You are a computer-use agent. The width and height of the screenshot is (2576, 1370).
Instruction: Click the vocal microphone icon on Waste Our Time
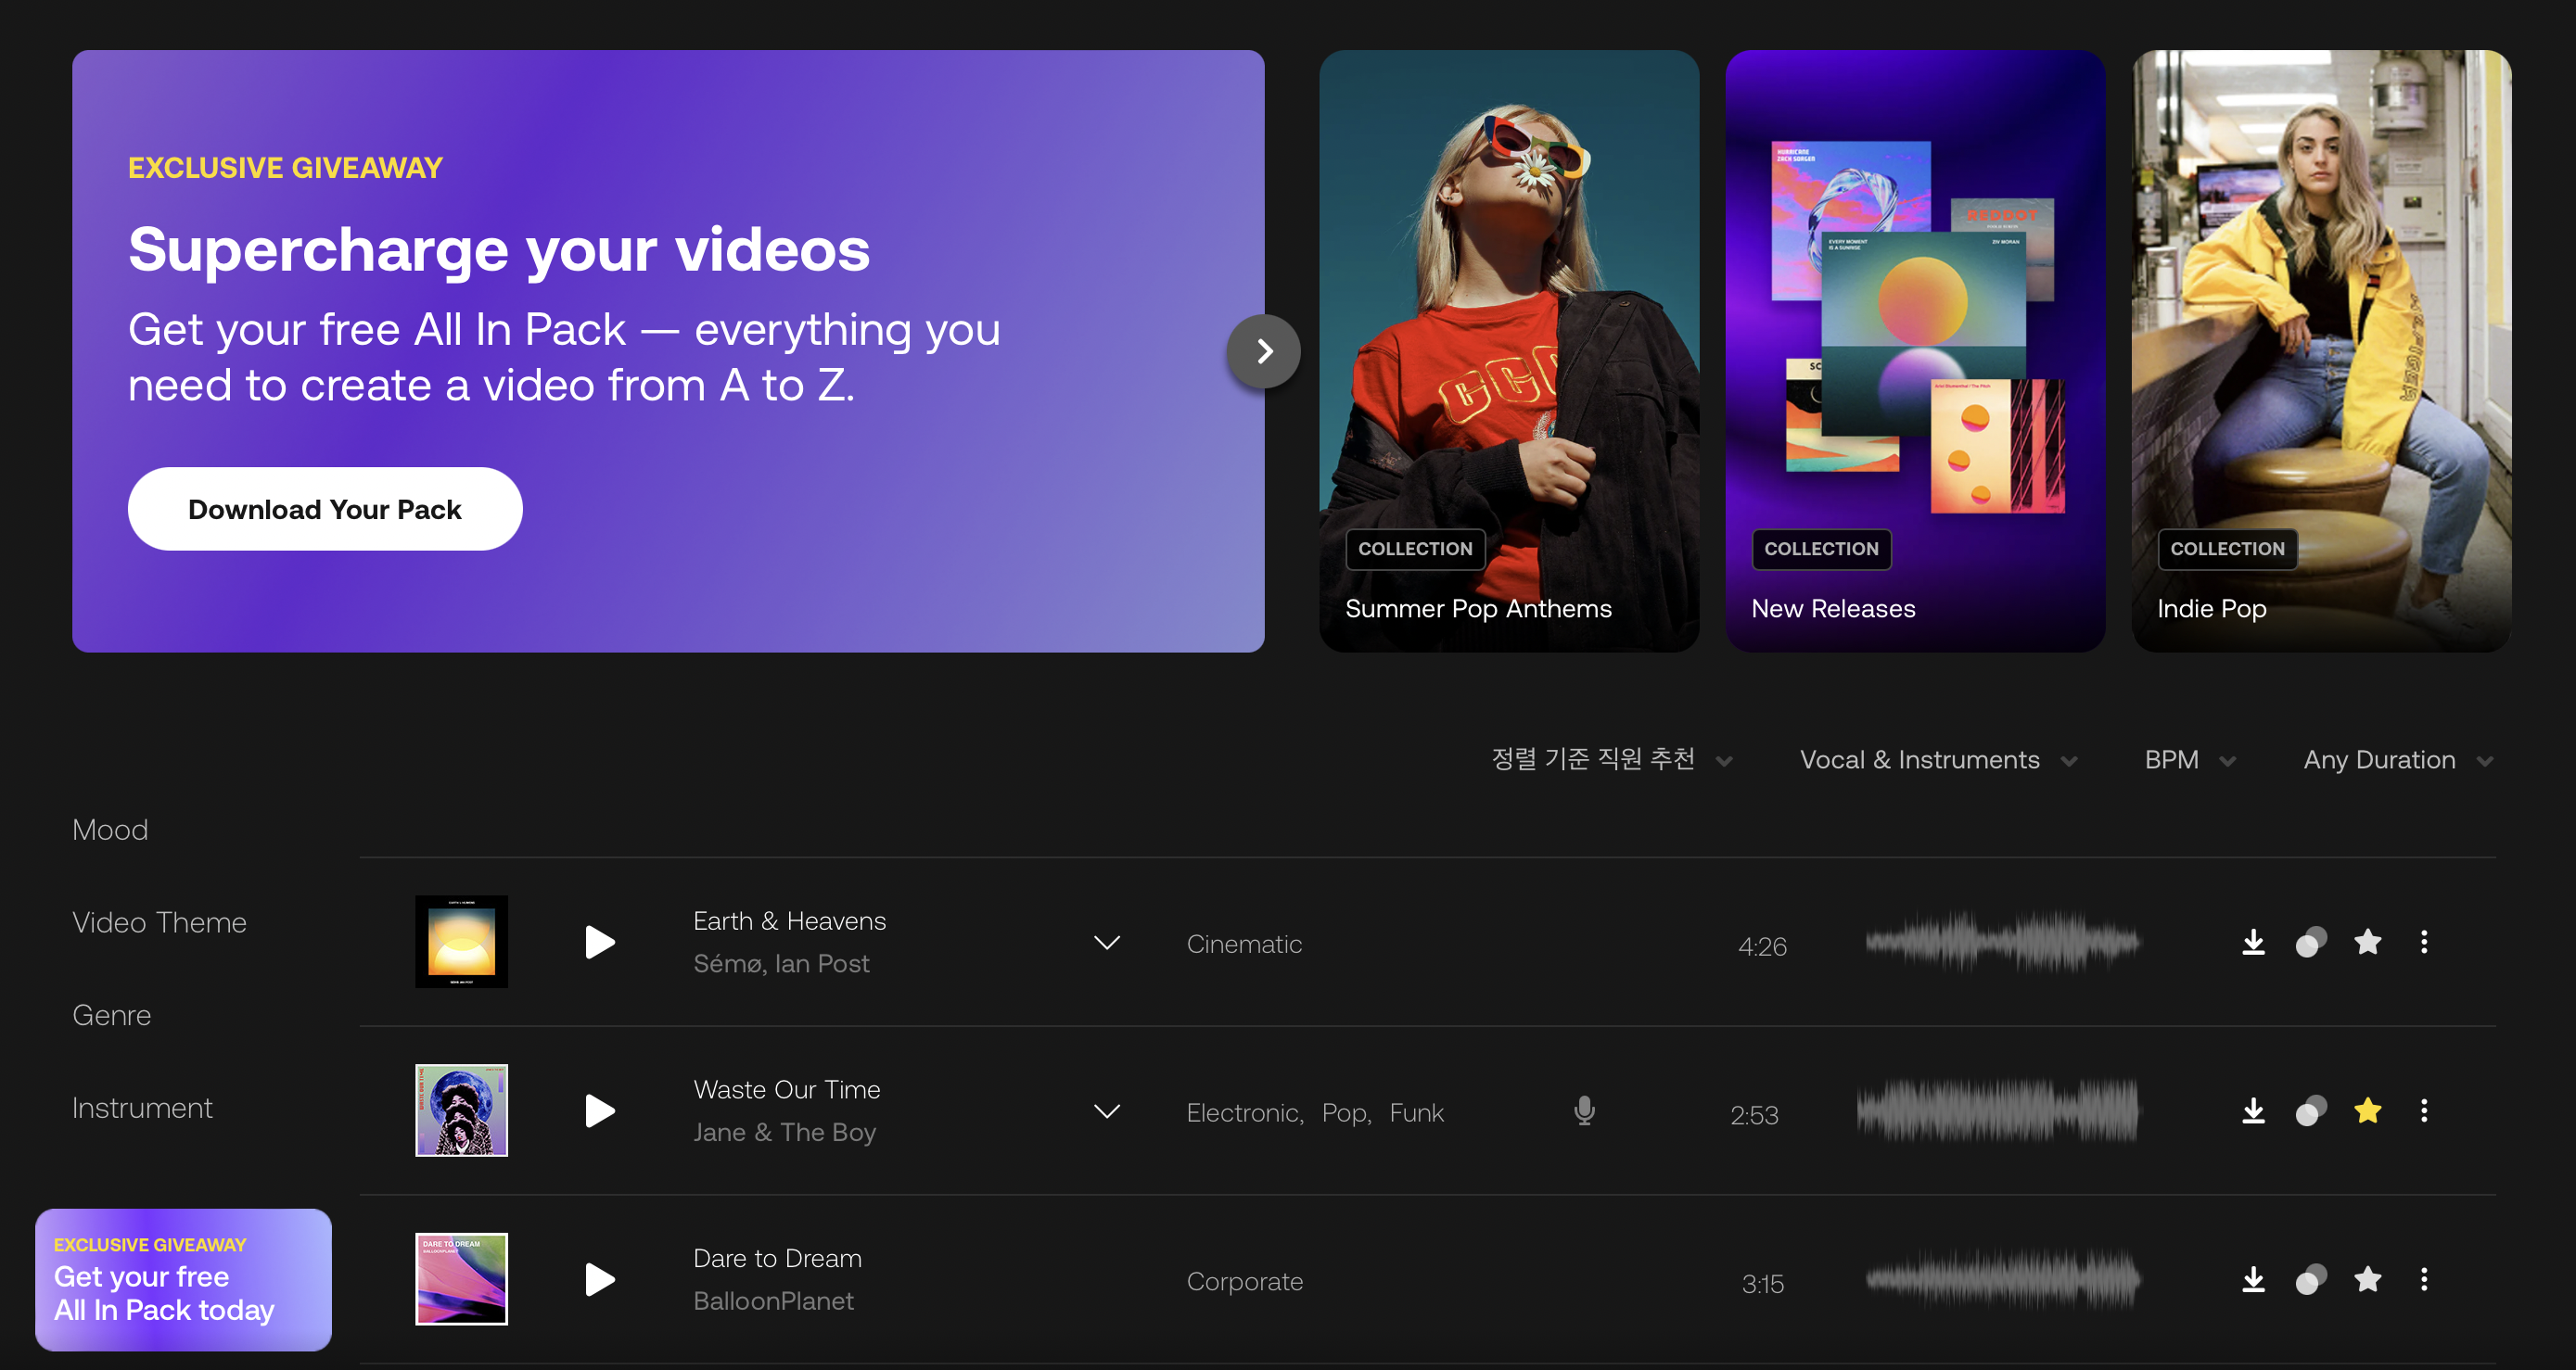[1583, 1111]
